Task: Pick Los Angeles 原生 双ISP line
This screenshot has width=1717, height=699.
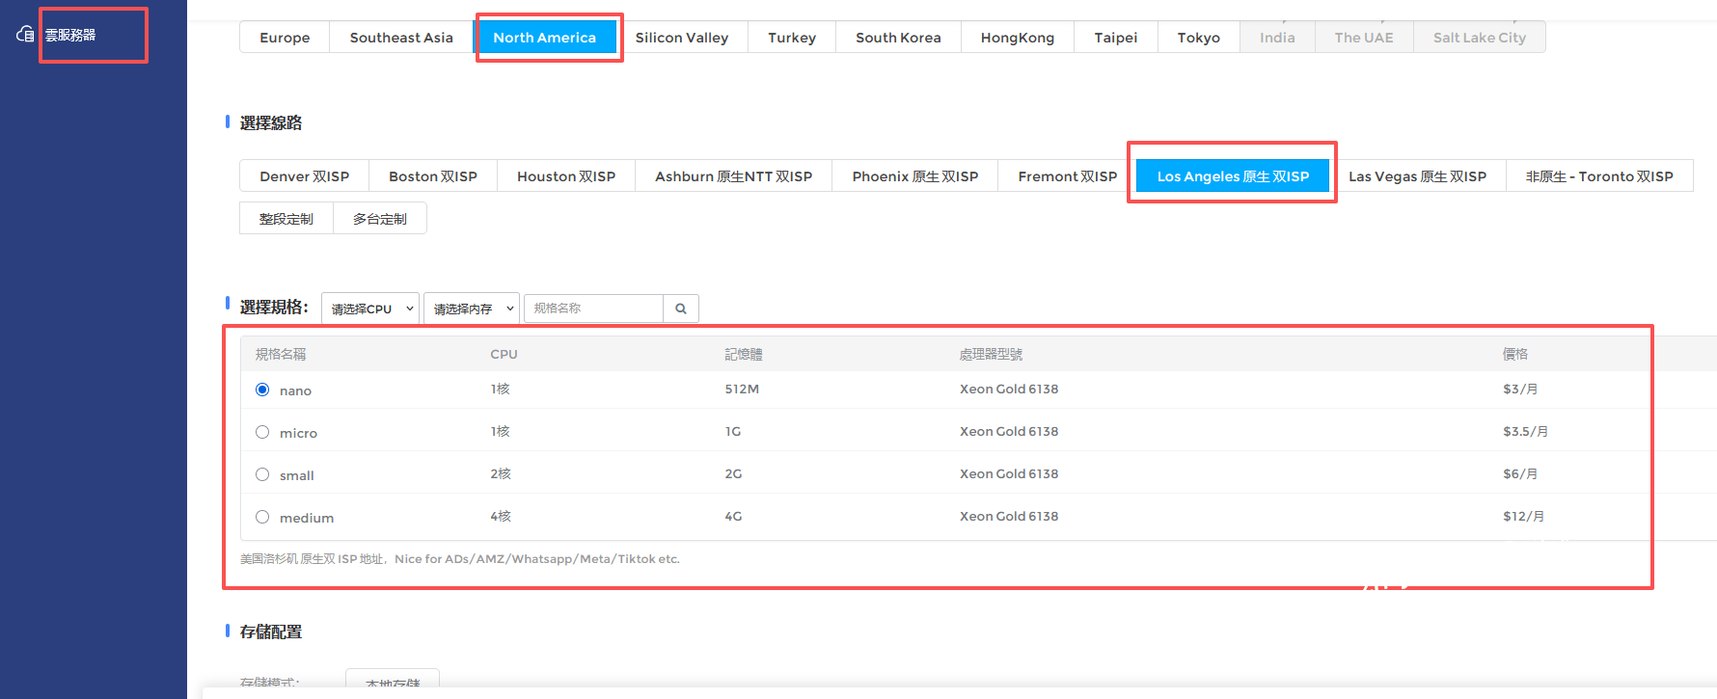Action: (x=1233, y=176)
